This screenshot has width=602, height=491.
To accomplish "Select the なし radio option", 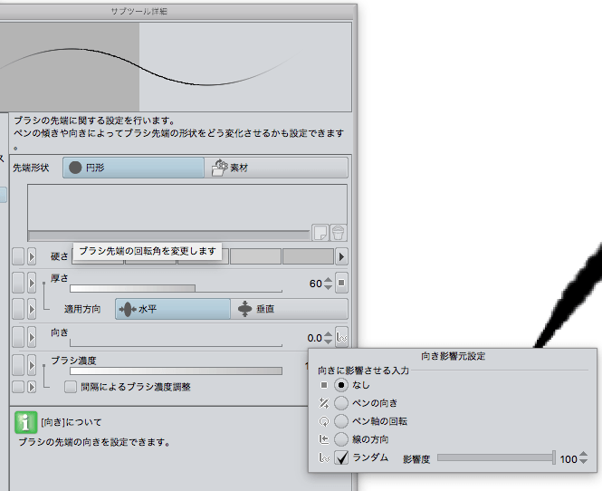I will pos(341,384).
